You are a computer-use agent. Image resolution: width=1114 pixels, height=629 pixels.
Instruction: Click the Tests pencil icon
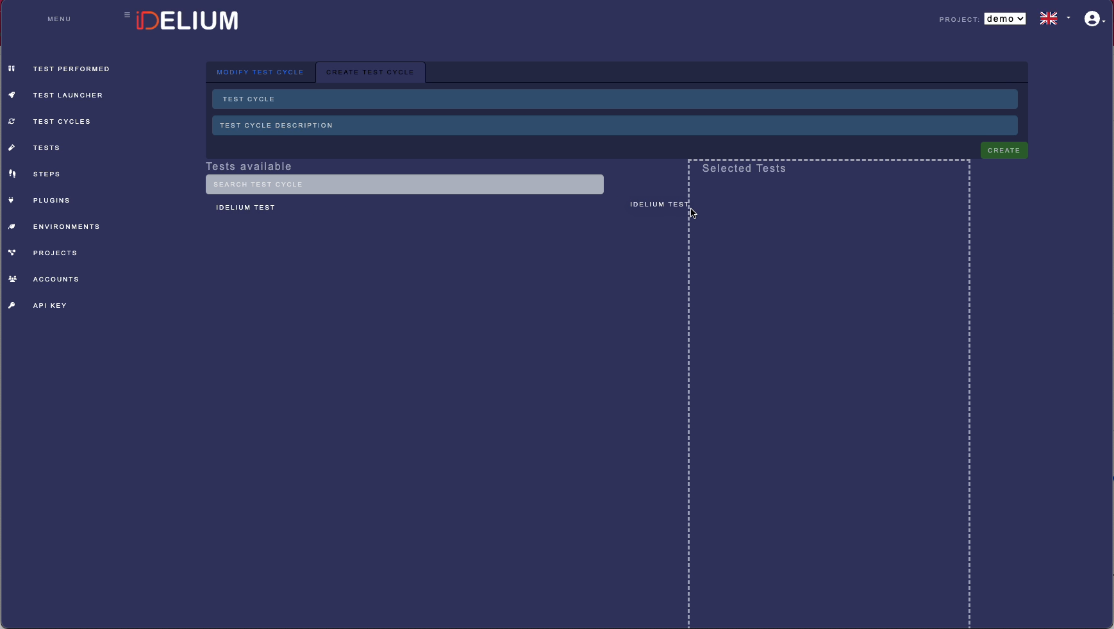pos(12,147)
